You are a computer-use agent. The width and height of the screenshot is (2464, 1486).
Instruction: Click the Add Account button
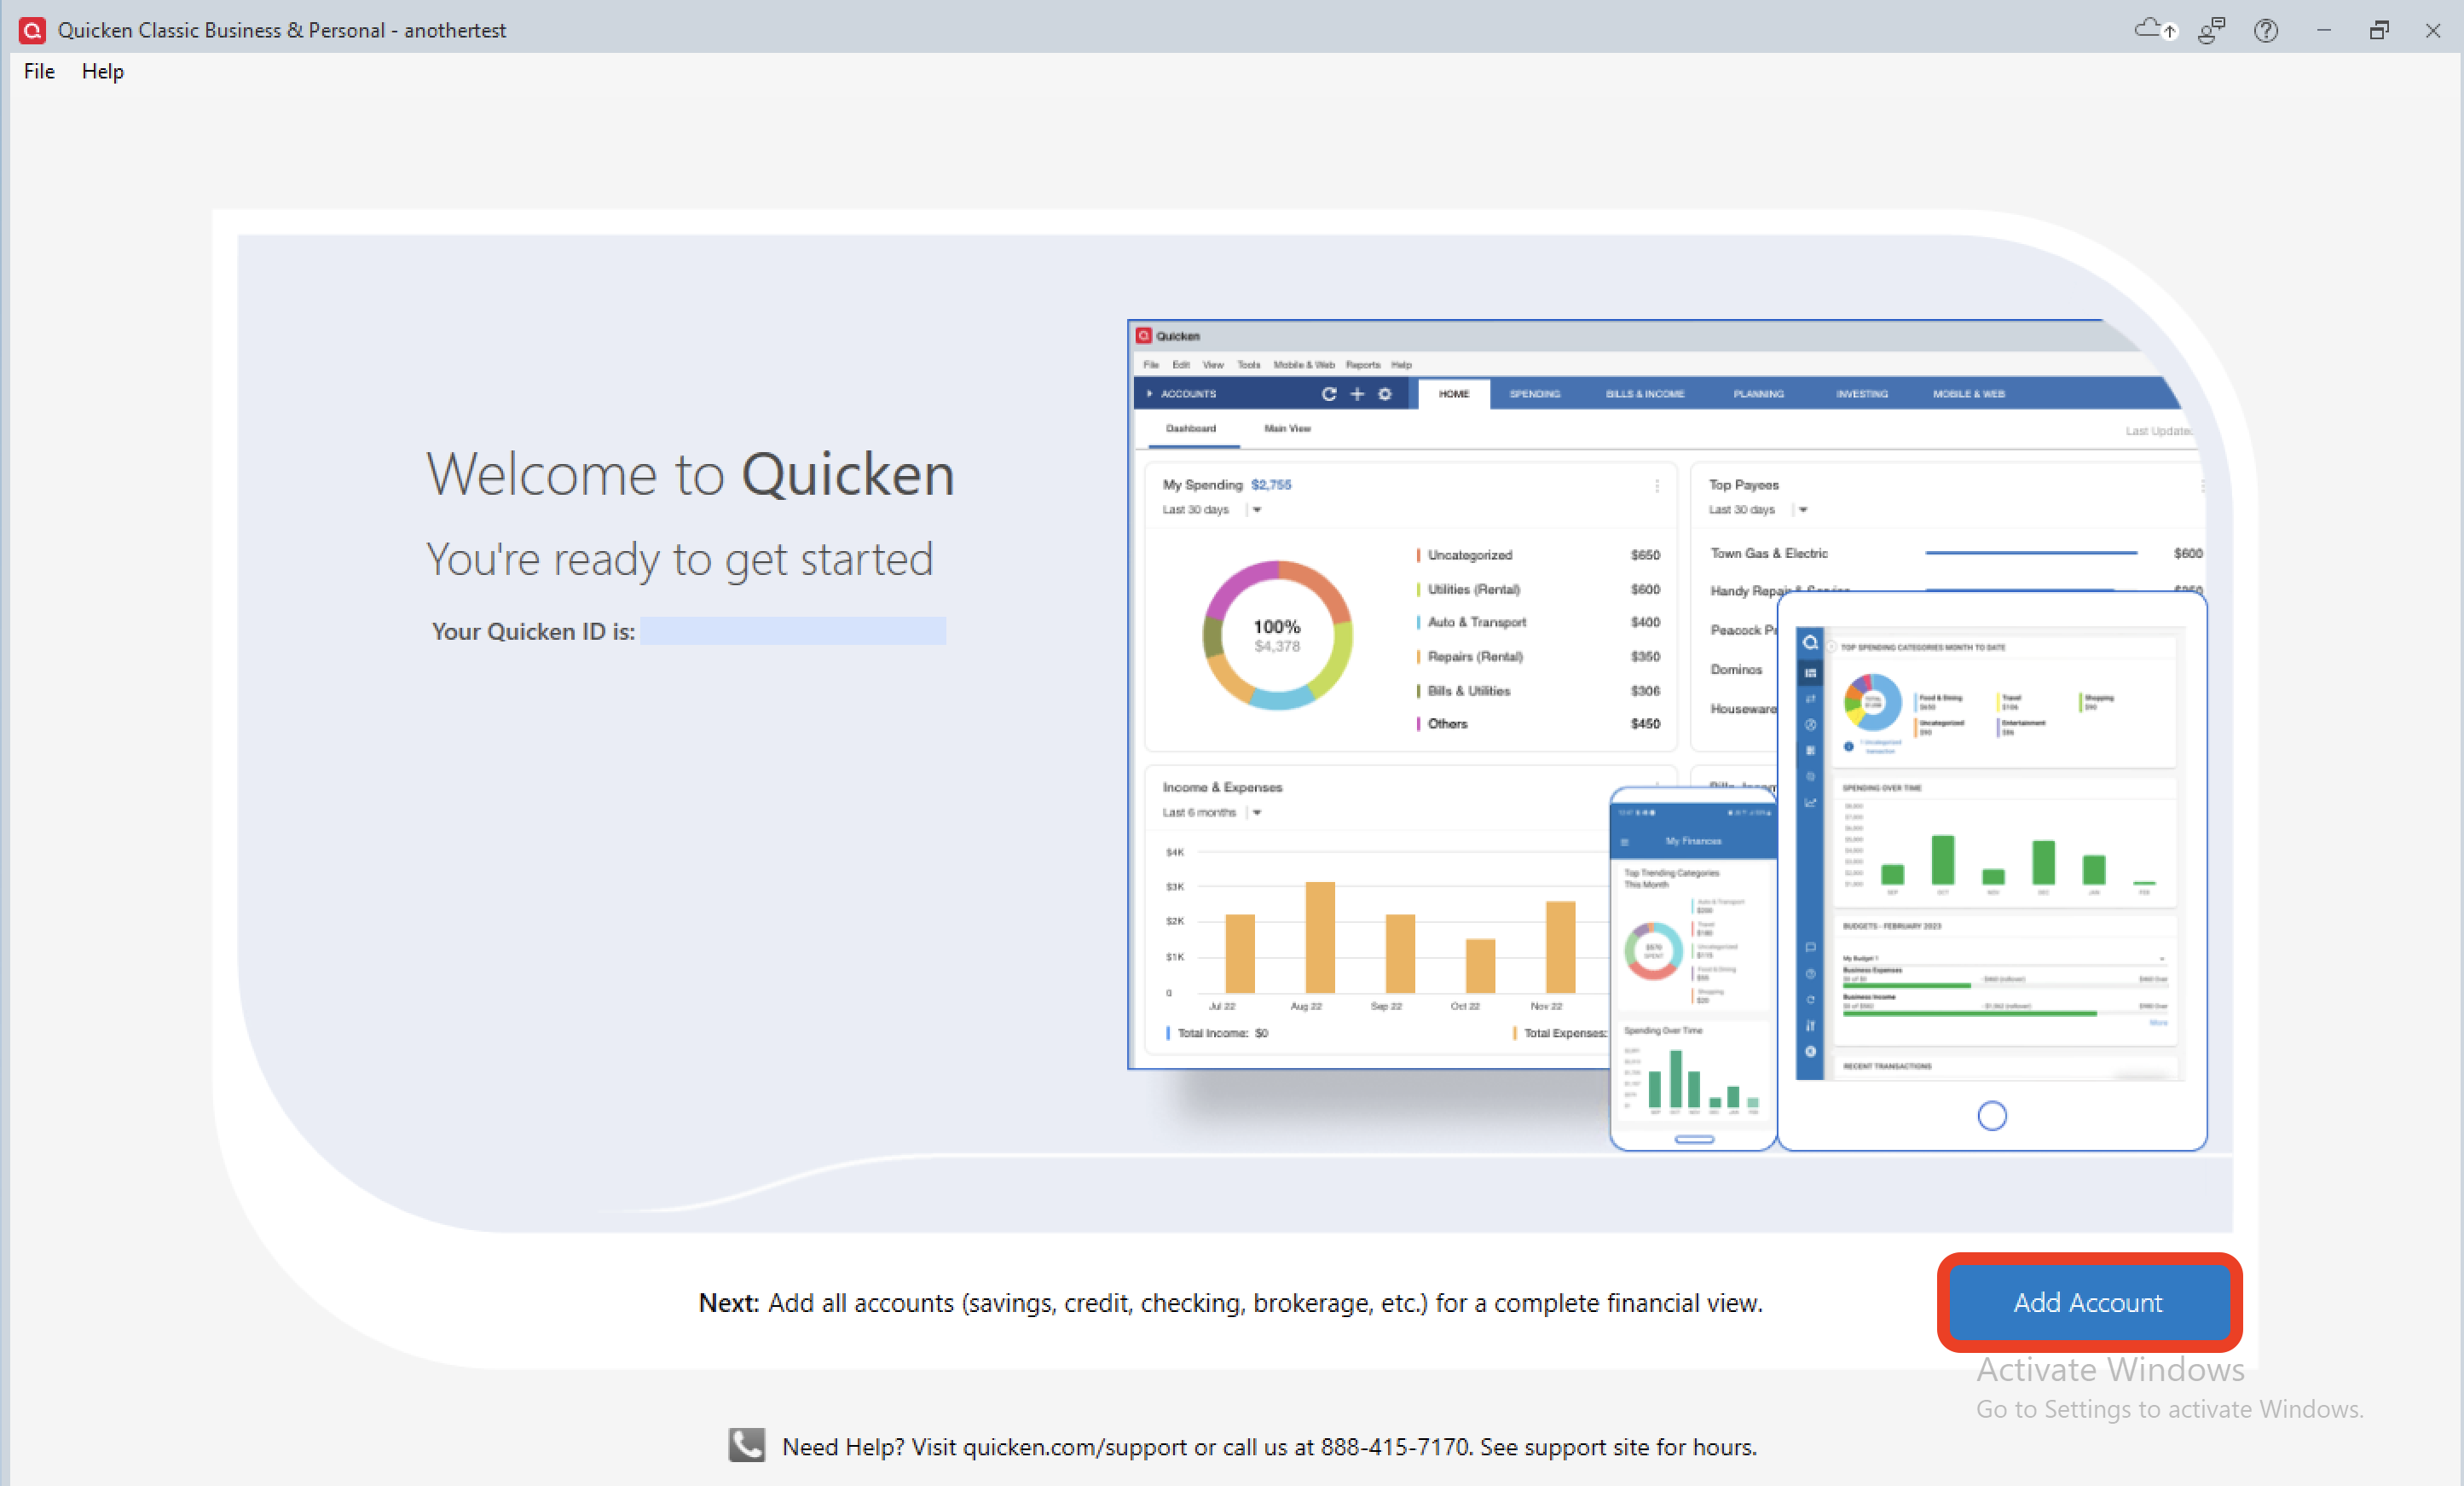(x=2088, y=1302)
